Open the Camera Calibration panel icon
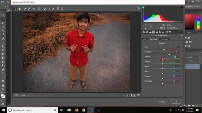Viewport: 202px width, 113px height. pyautogui.click(x=167, y=32)
